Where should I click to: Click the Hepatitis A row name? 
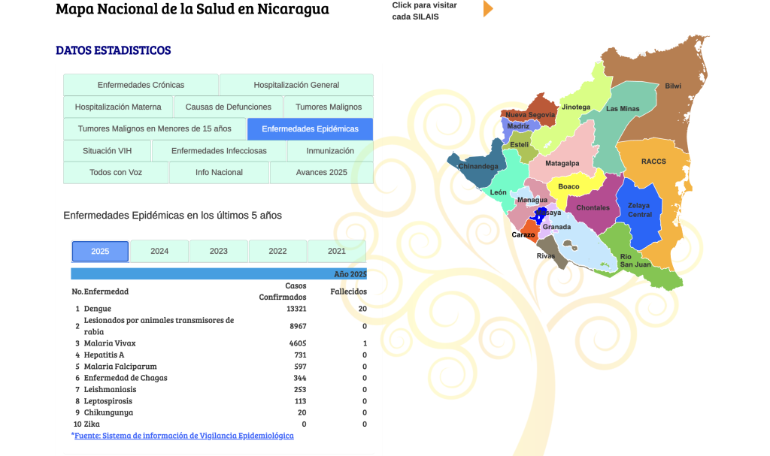[x=104, y=355]
